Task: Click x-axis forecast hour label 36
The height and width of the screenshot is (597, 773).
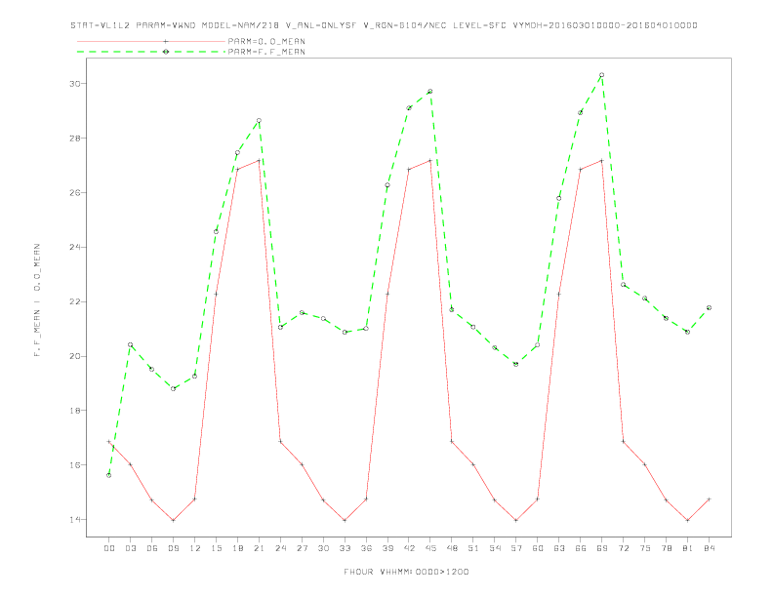Action: (366, 548)
